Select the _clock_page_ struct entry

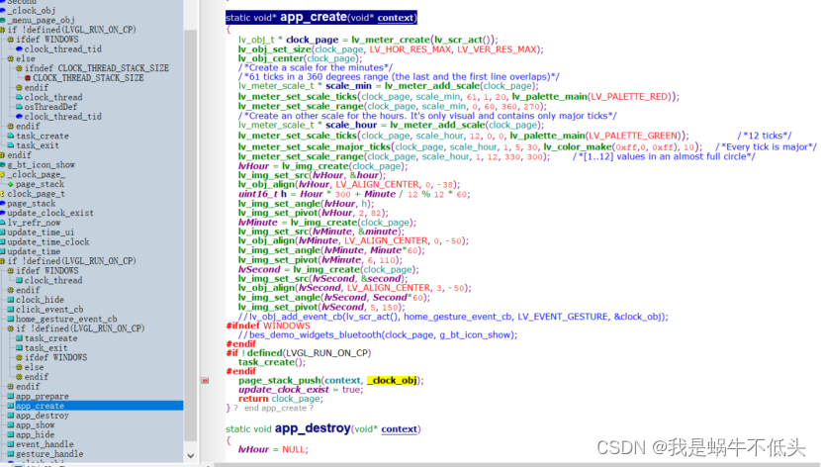pyautogui.click(x=37, y=174)
